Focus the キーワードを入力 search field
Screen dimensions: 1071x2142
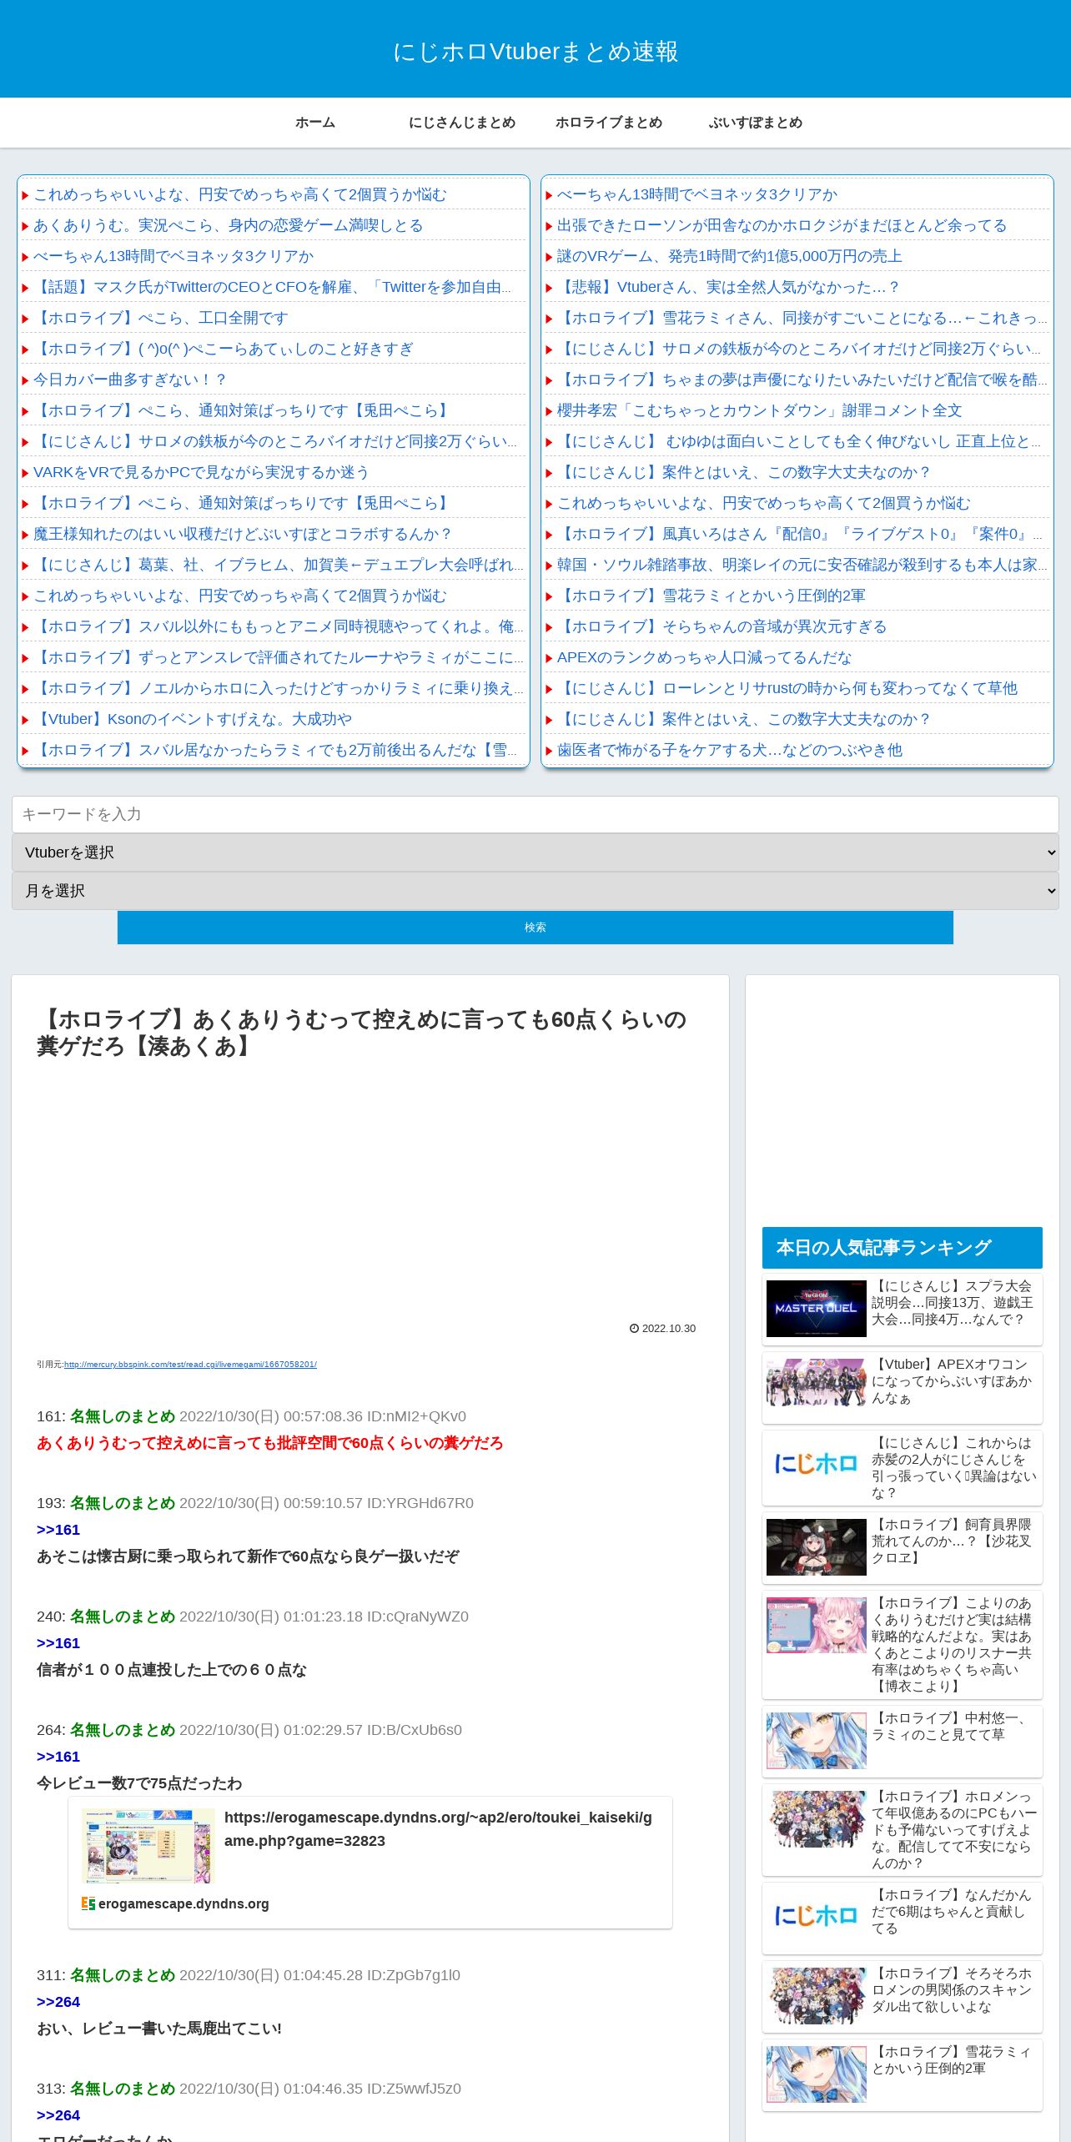pos(535,814)
